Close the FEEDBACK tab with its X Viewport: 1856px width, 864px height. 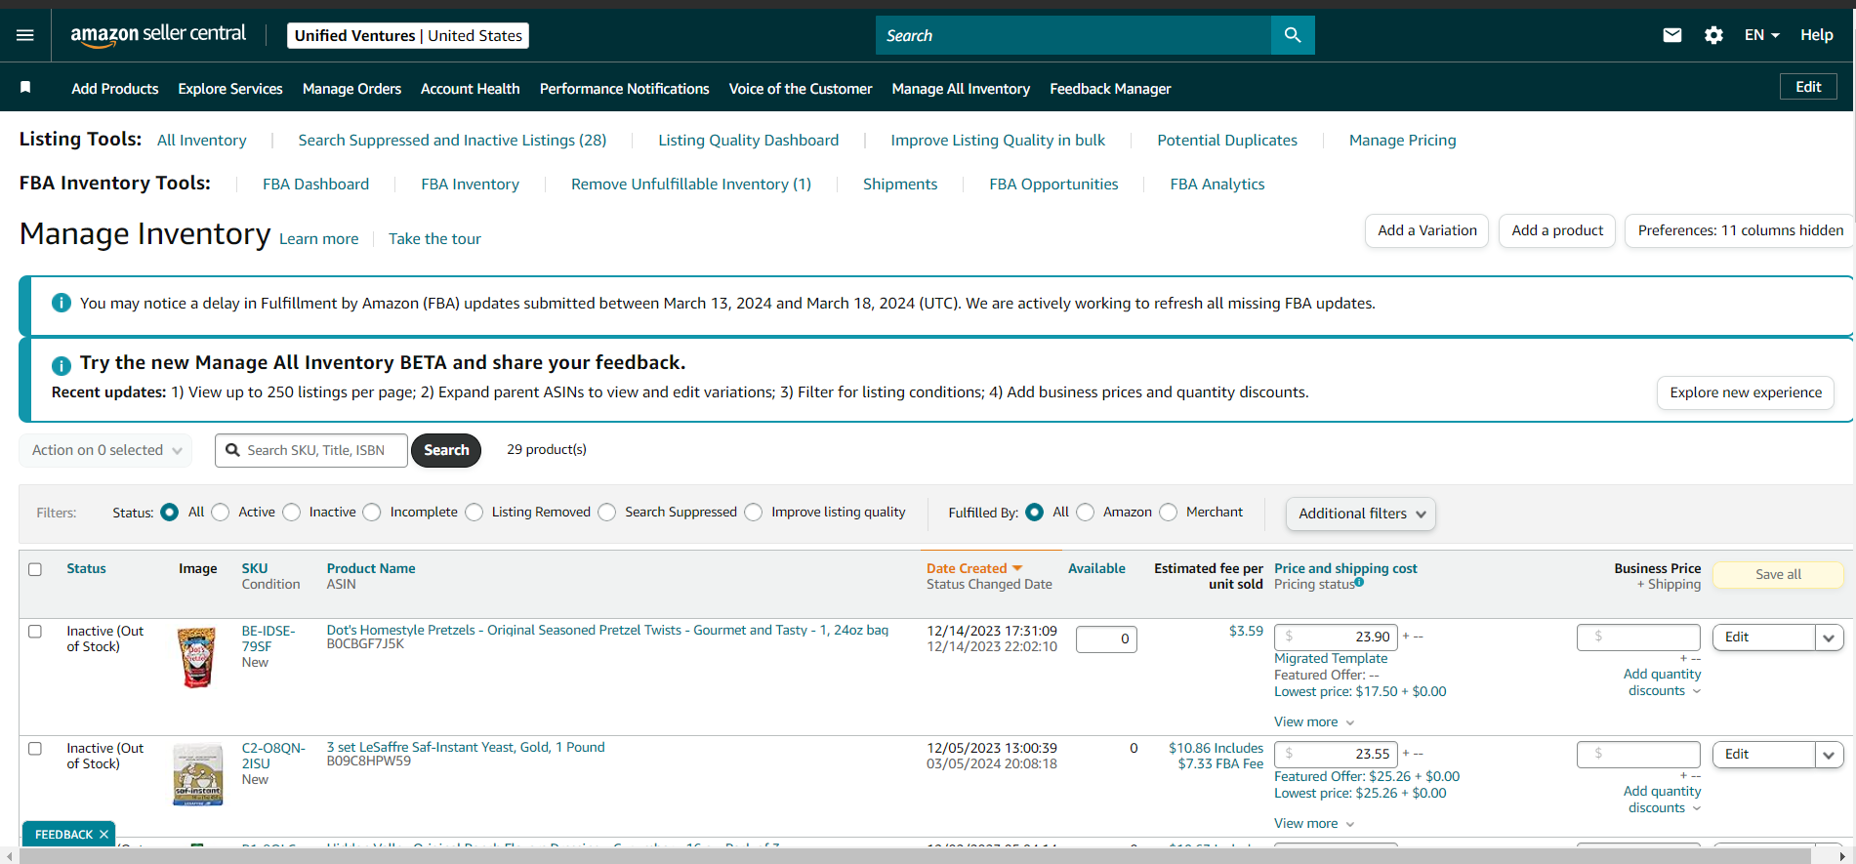pyautogui.click(x=103, y=835)
